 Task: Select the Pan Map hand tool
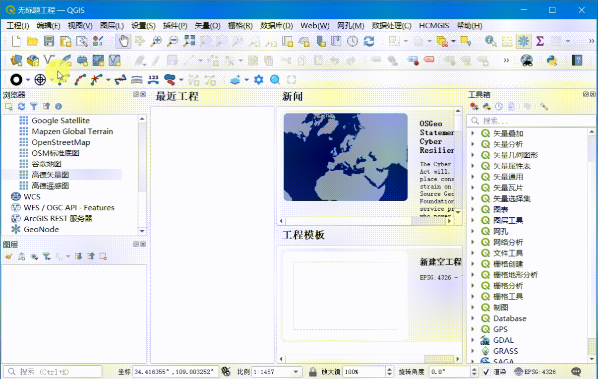[x=123, y=41]
